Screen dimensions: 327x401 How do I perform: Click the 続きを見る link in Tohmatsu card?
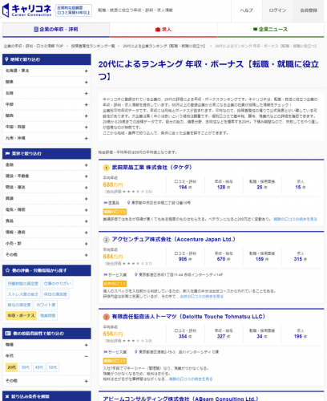click(191, 379)
